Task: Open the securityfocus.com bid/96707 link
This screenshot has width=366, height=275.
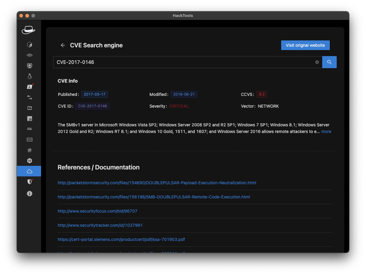Action: tap(97, 211)
